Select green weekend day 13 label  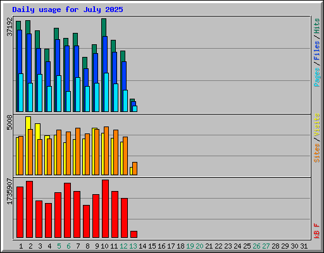click(x=133, y=246)
